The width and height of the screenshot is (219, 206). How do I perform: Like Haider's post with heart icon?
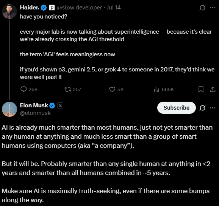pos(116,89)
